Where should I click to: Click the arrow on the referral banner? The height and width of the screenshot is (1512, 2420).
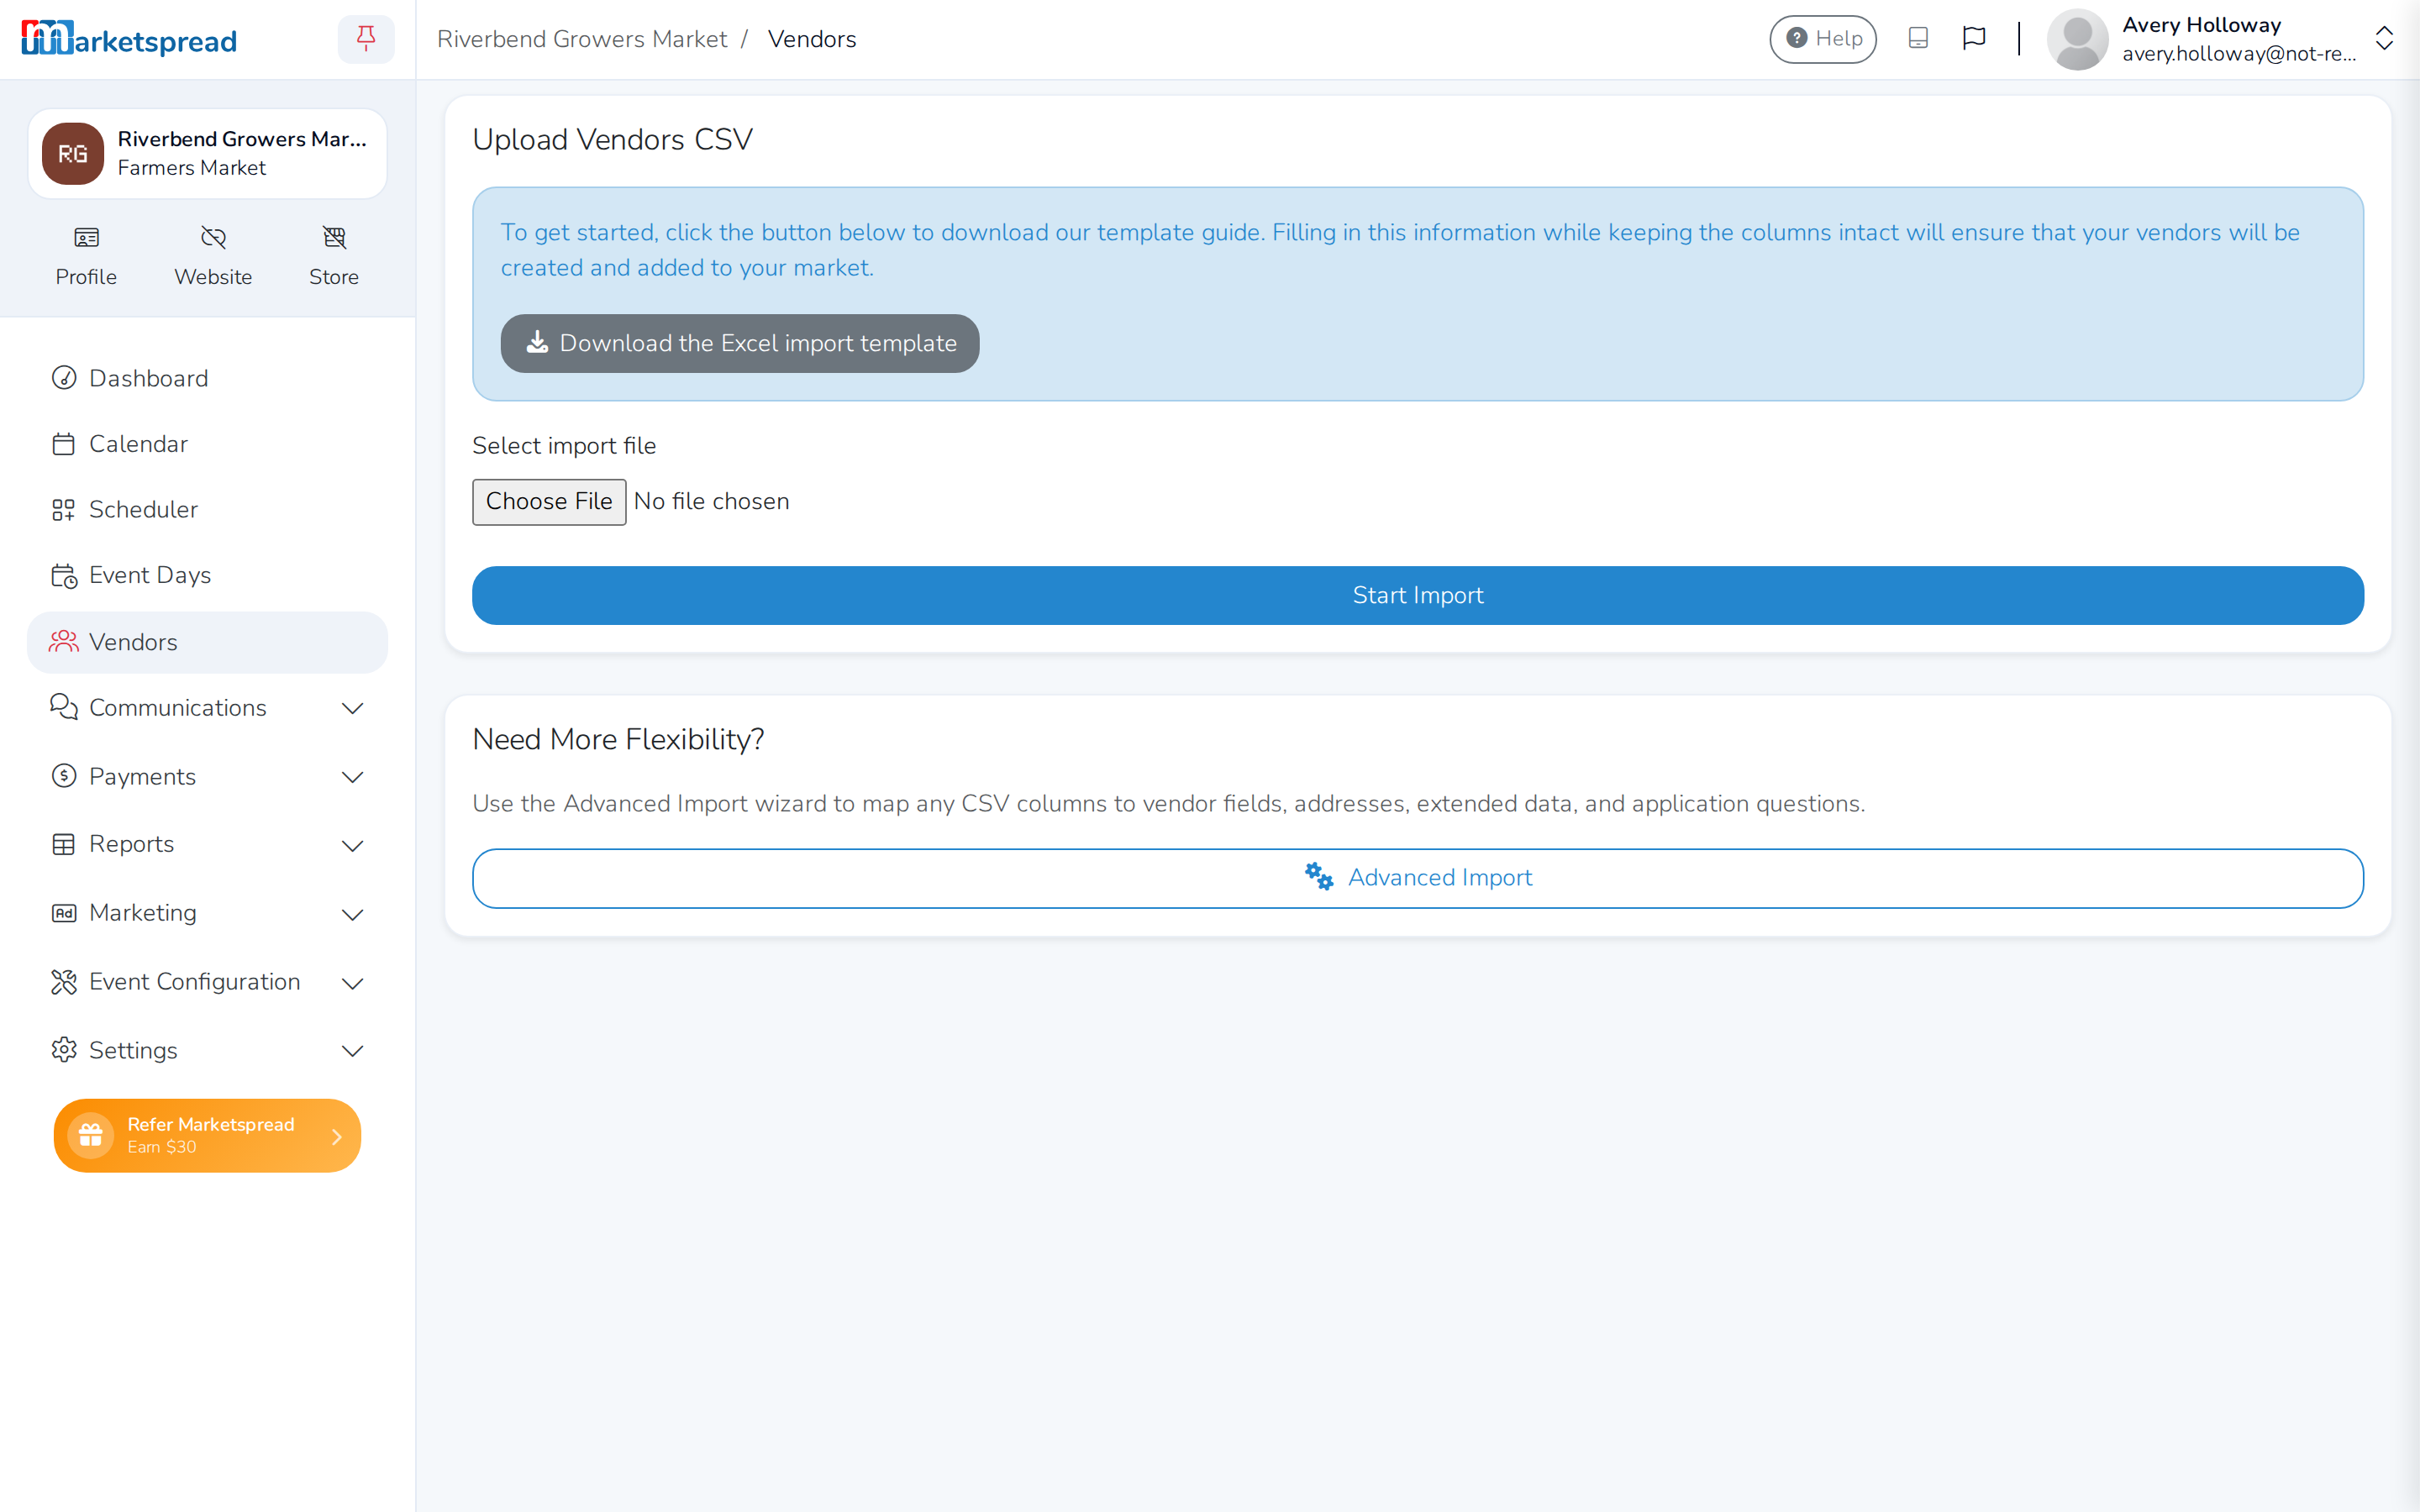(x=337, y=1137)
